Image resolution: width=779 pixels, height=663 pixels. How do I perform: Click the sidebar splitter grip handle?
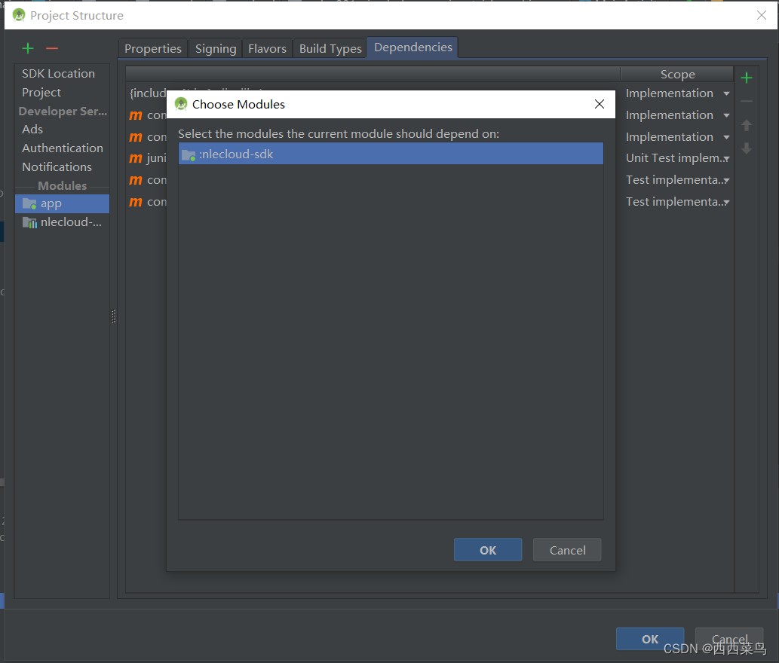114,316
